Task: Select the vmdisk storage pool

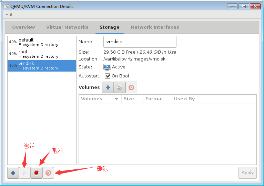Action: [x=42, y=66]
